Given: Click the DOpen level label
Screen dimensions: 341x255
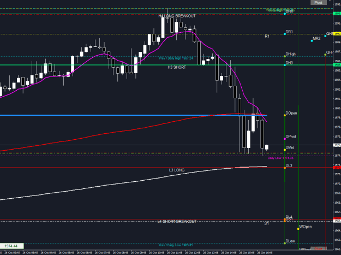Looking at the screenshot, I should pyautogui.click(x=291, y=113).
